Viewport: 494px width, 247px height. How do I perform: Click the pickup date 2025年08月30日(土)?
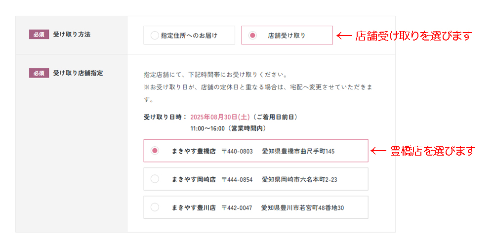pyautogui.click(x=219, y=118)
